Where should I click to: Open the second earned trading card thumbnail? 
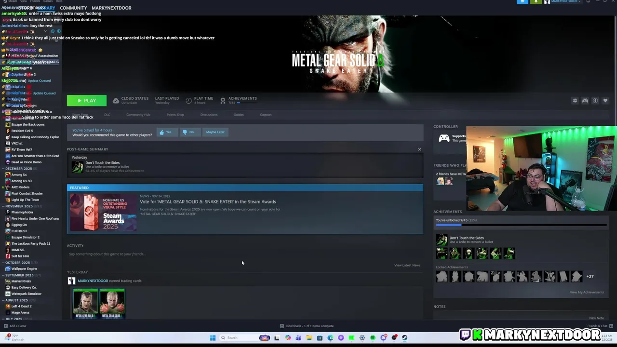coord(112,304)
